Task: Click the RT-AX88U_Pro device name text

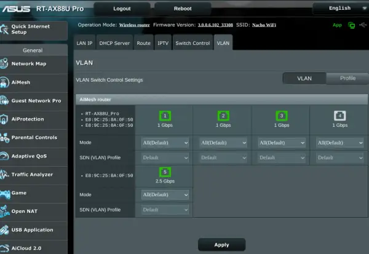Action: tap(102, 113)
